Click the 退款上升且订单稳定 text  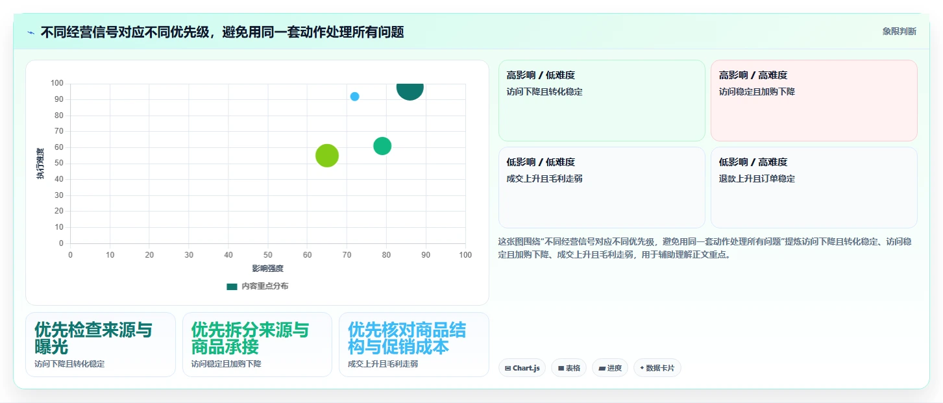point(757,178)
